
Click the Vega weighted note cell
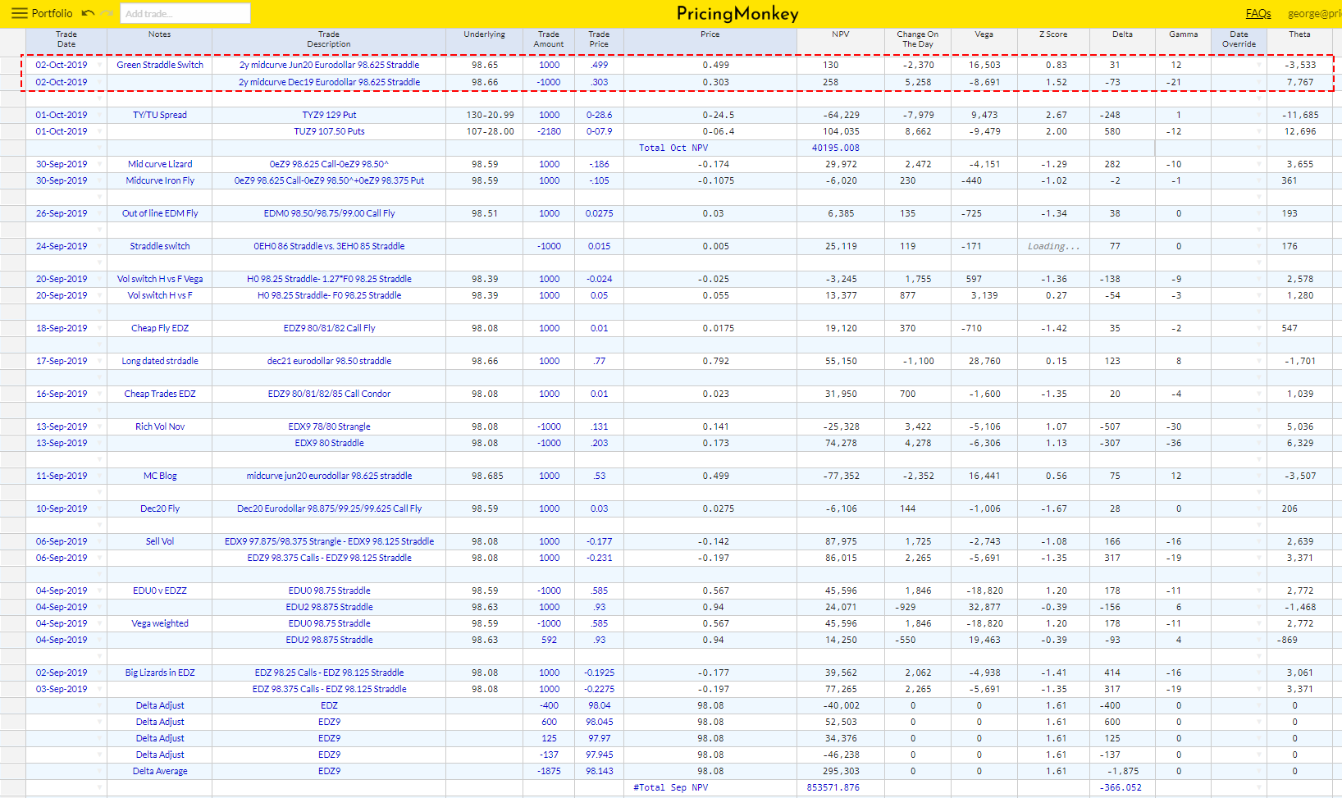160,623
